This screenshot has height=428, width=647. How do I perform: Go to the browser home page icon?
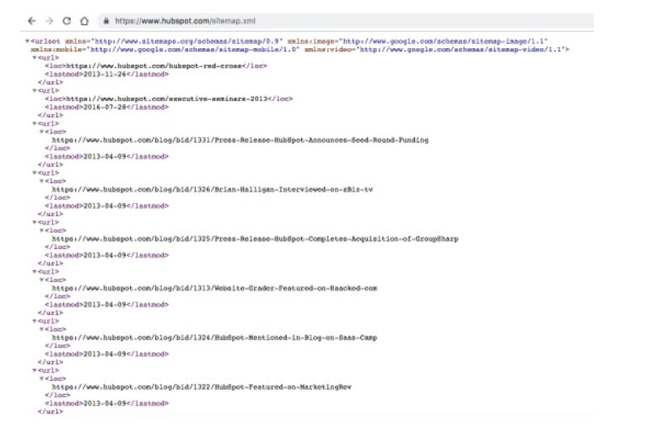(x=84, y=20)
